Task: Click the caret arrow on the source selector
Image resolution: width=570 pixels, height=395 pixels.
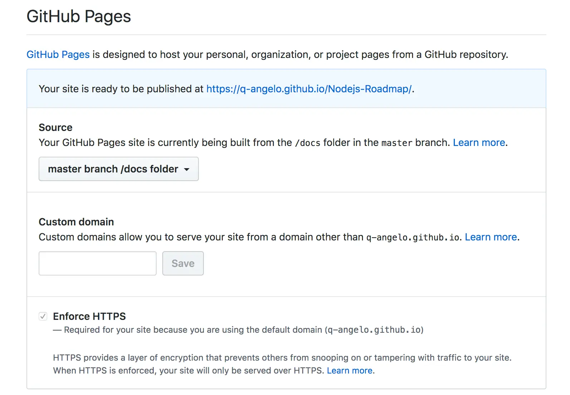Action: 187,170
